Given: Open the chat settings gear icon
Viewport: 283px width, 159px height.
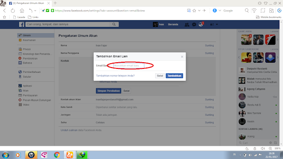Looking at the screenshot, I should tap(271, 143).
